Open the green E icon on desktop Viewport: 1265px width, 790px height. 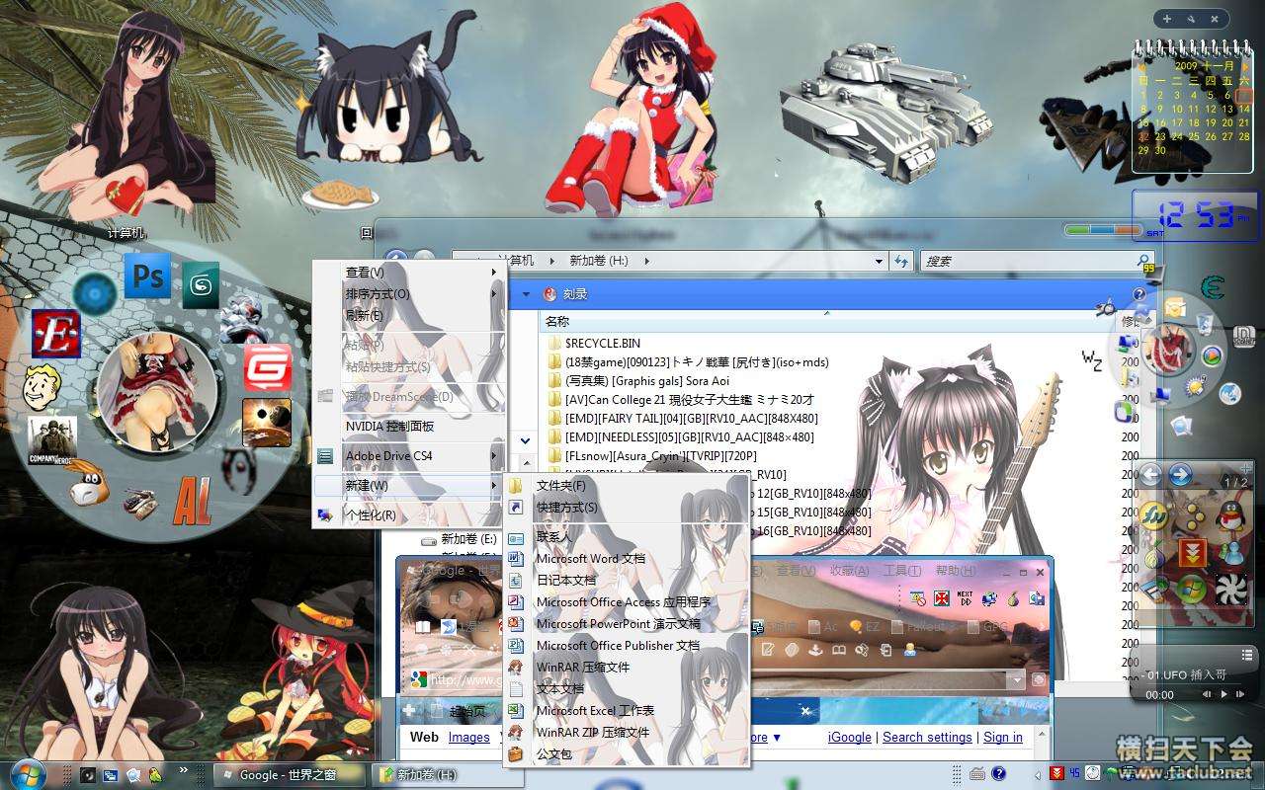point(1212,287)
